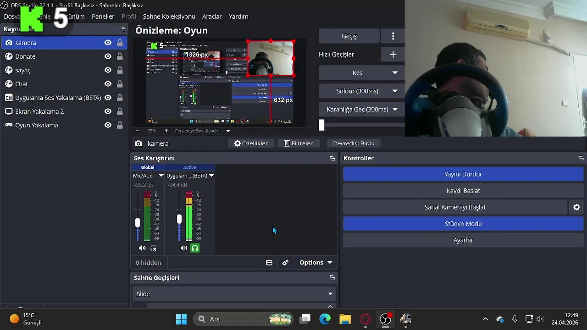The width and height of the screenshot is (587, 330).
Task: Lock the Chat source
Action: click(120, 84)
